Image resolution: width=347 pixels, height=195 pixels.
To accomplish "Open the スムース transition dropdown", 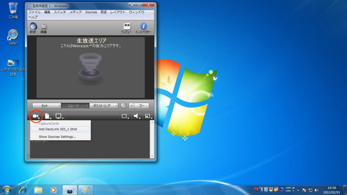I will (x=75, y=106).
